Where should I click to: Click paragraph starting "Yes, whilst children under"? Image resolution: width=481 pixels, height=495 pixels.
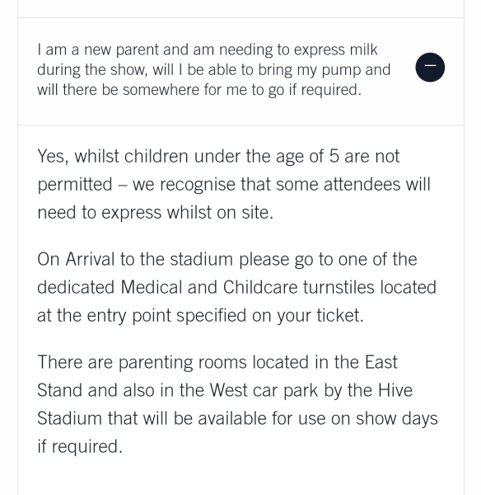234,184
